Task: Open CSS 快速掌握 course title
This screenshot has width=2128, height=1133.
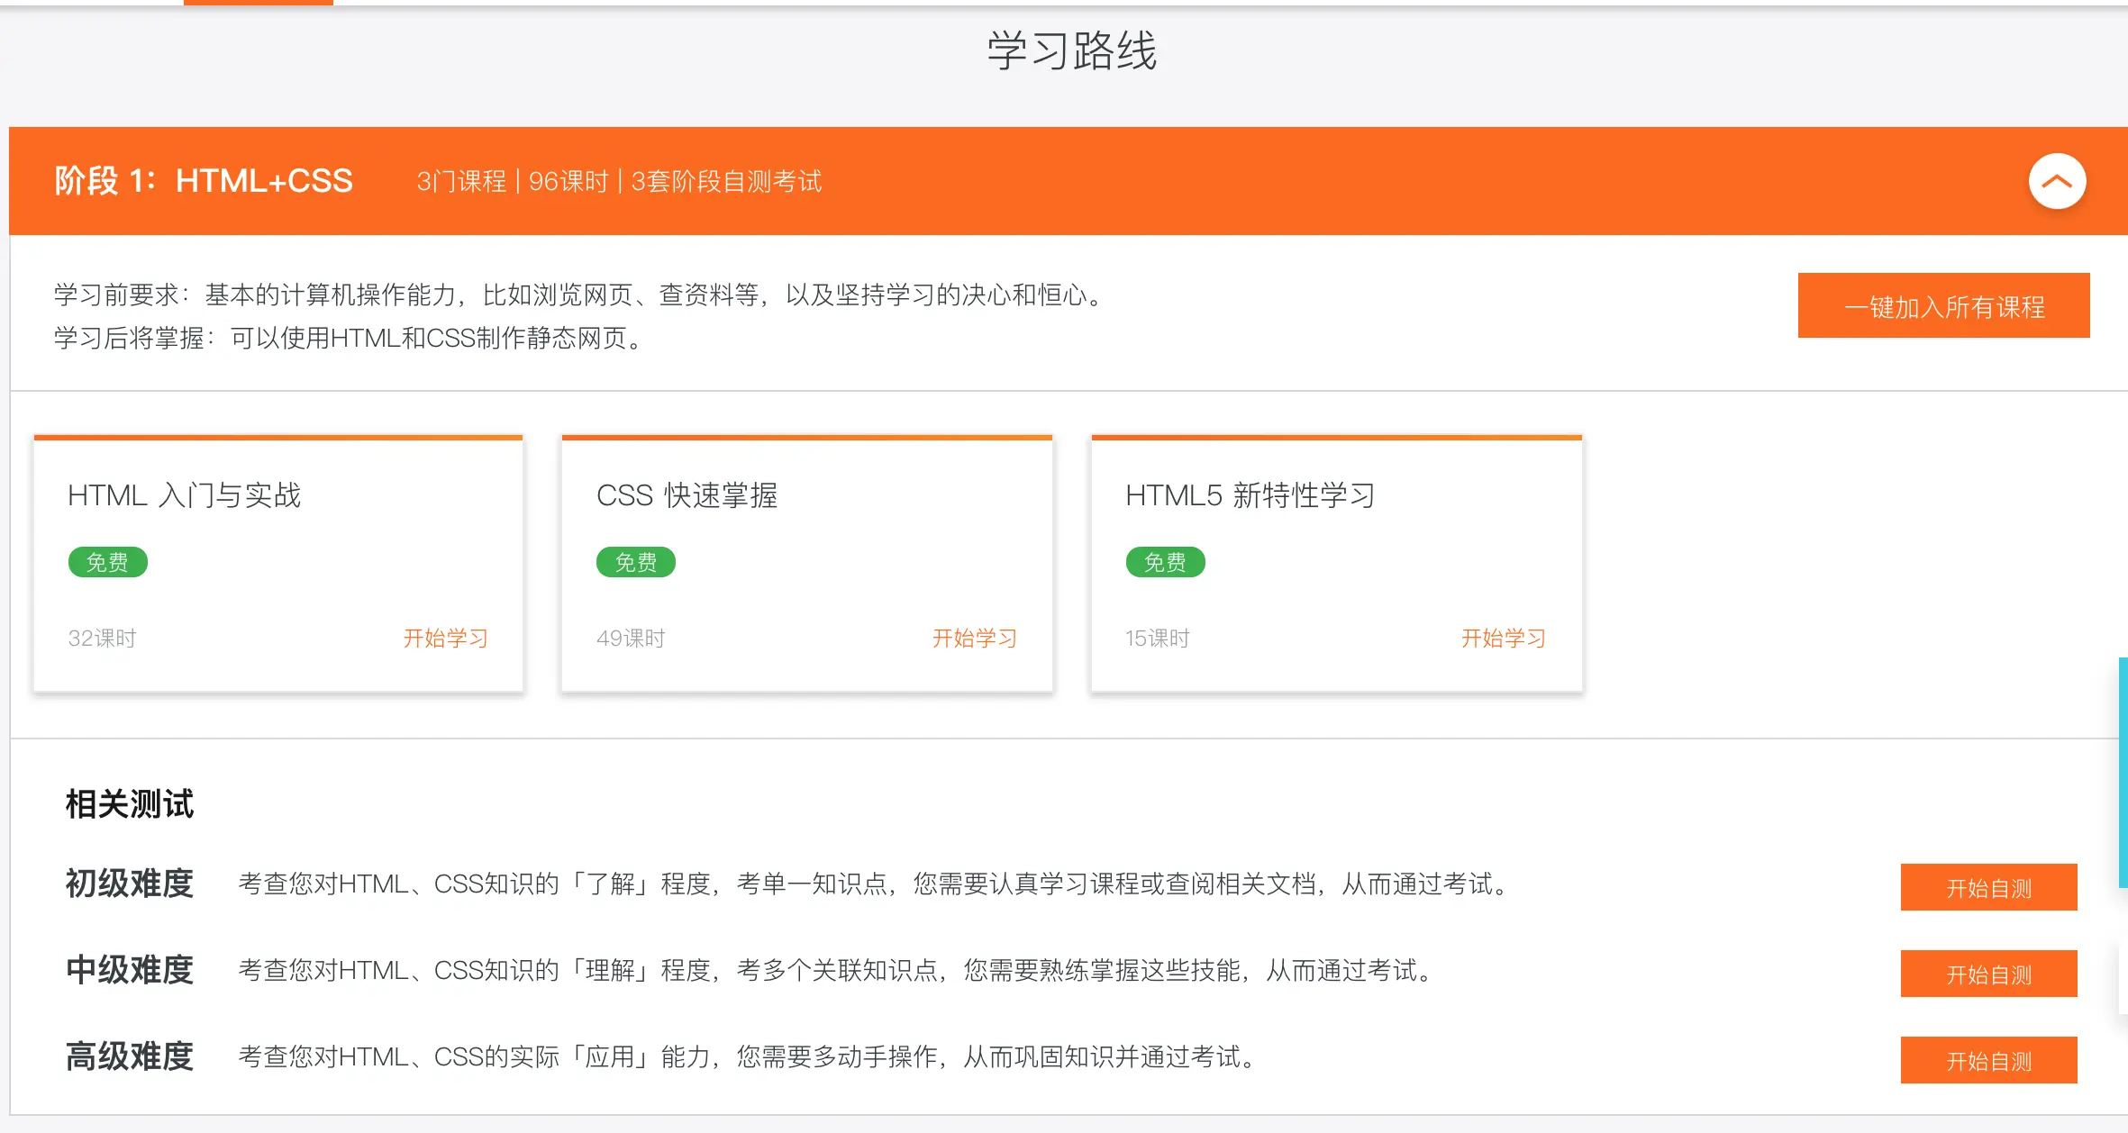Action: pos(687,495)
